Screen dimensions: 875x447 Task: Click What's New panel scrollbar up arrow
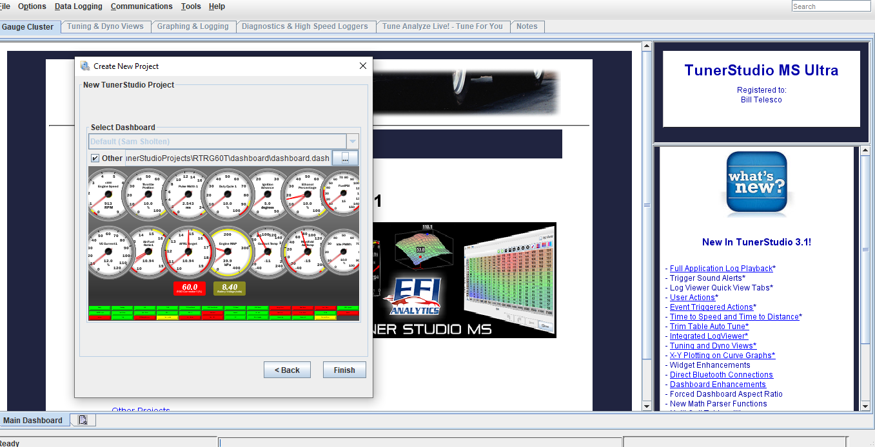click(x=866, y=151)
